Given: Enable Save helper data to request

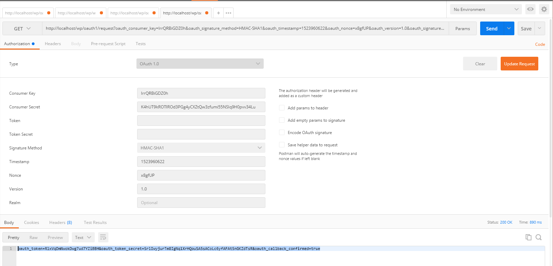Looking at the screenshot, I should point(282,145).
